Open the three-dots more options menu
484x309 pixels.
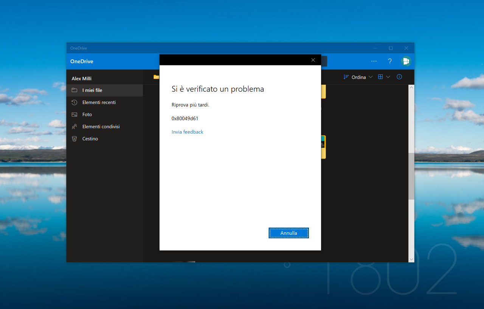(x=374, y=61)
